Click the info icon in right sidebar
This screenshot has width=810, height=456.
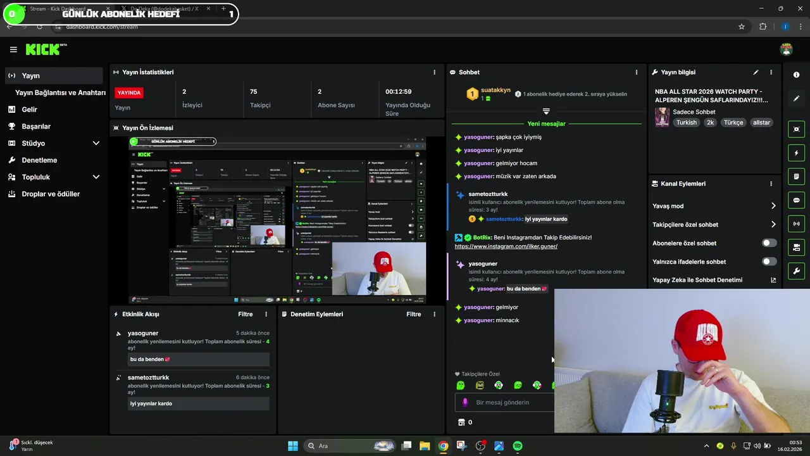(x=796, y=75)
